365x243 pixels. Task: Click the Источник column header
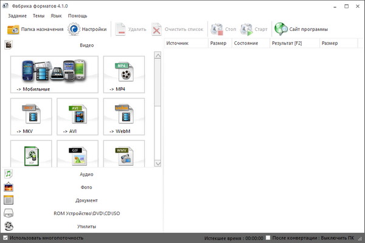186,43
